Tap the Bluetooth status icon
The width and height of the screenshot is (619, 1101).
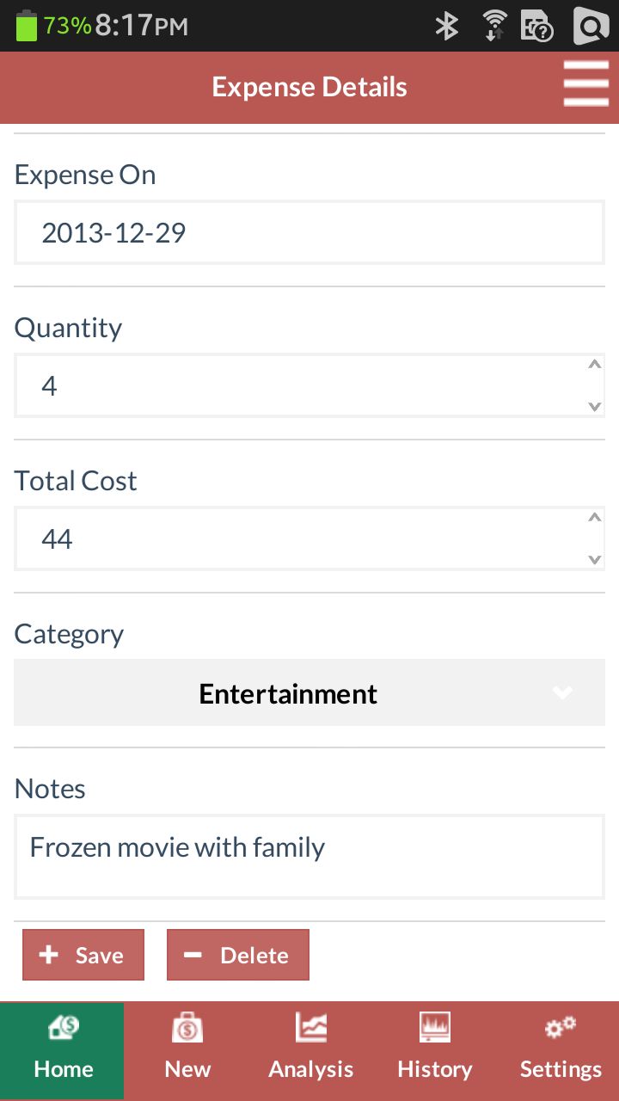pyautogui.click(x=446, y=26)
